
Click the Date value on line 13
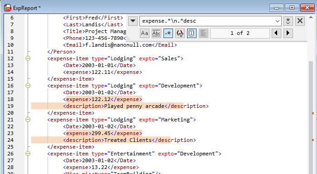point(98,65)
